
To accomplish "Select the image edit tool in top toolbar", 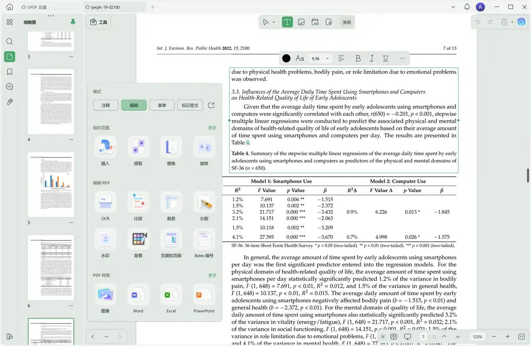I will [x=302, y=22].
